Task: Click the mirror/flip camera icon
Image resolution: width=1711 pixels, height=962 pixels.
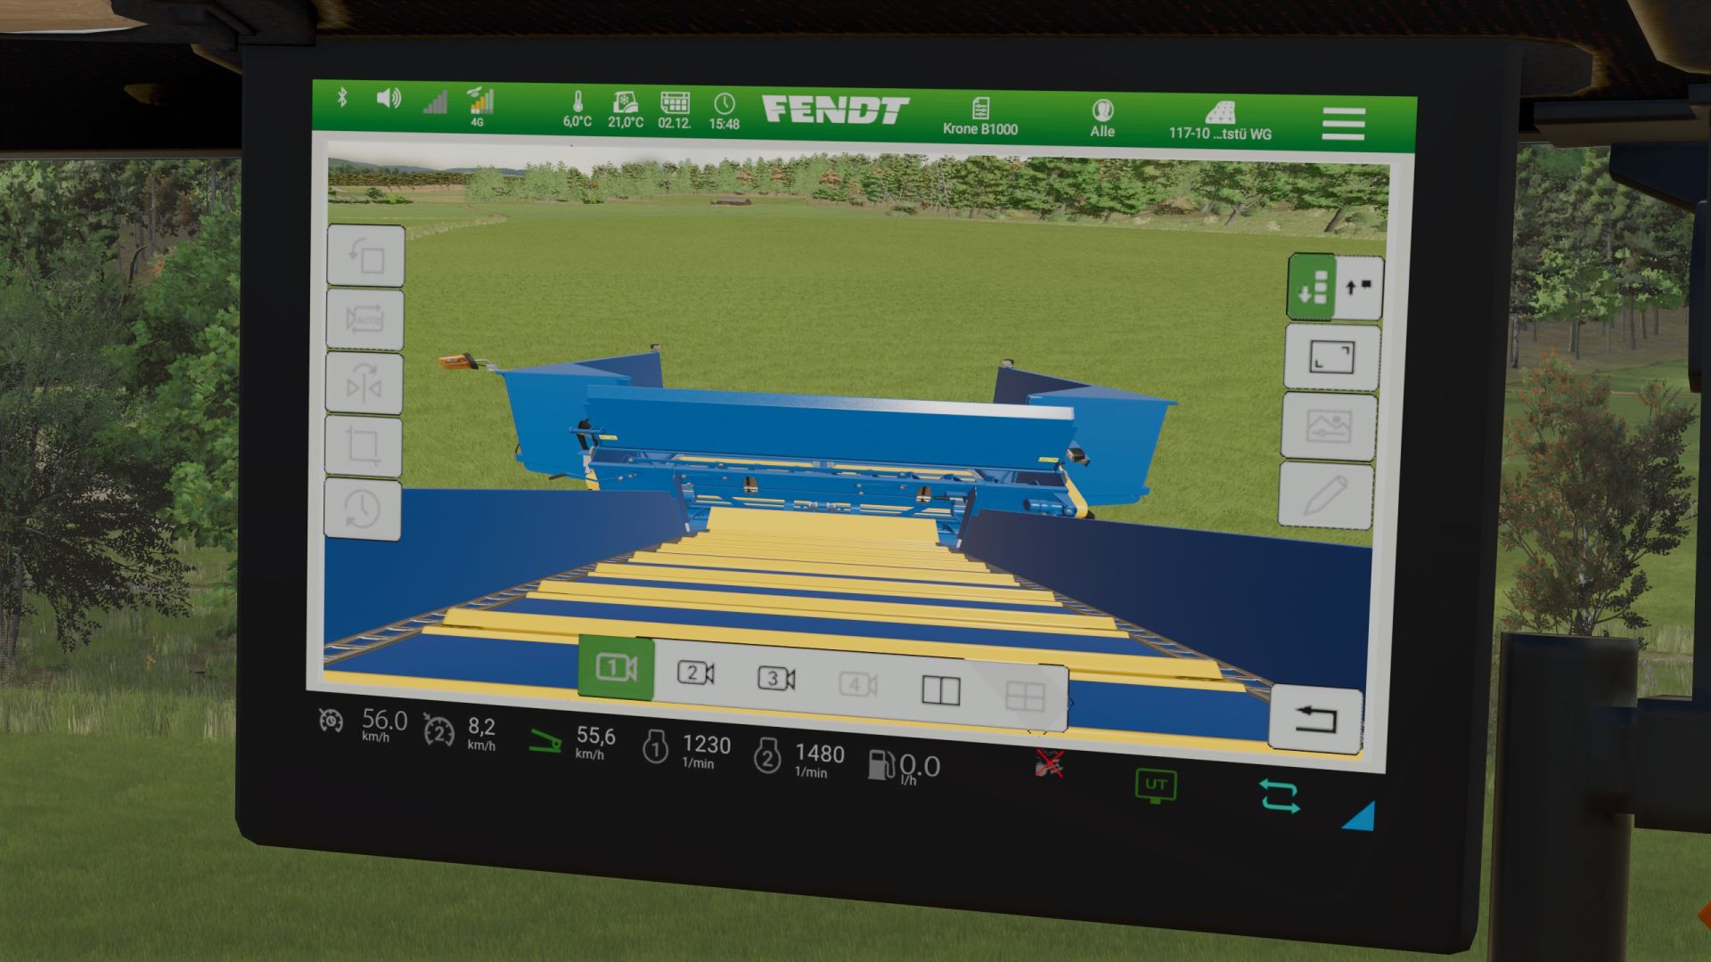Action: point(365,383)
